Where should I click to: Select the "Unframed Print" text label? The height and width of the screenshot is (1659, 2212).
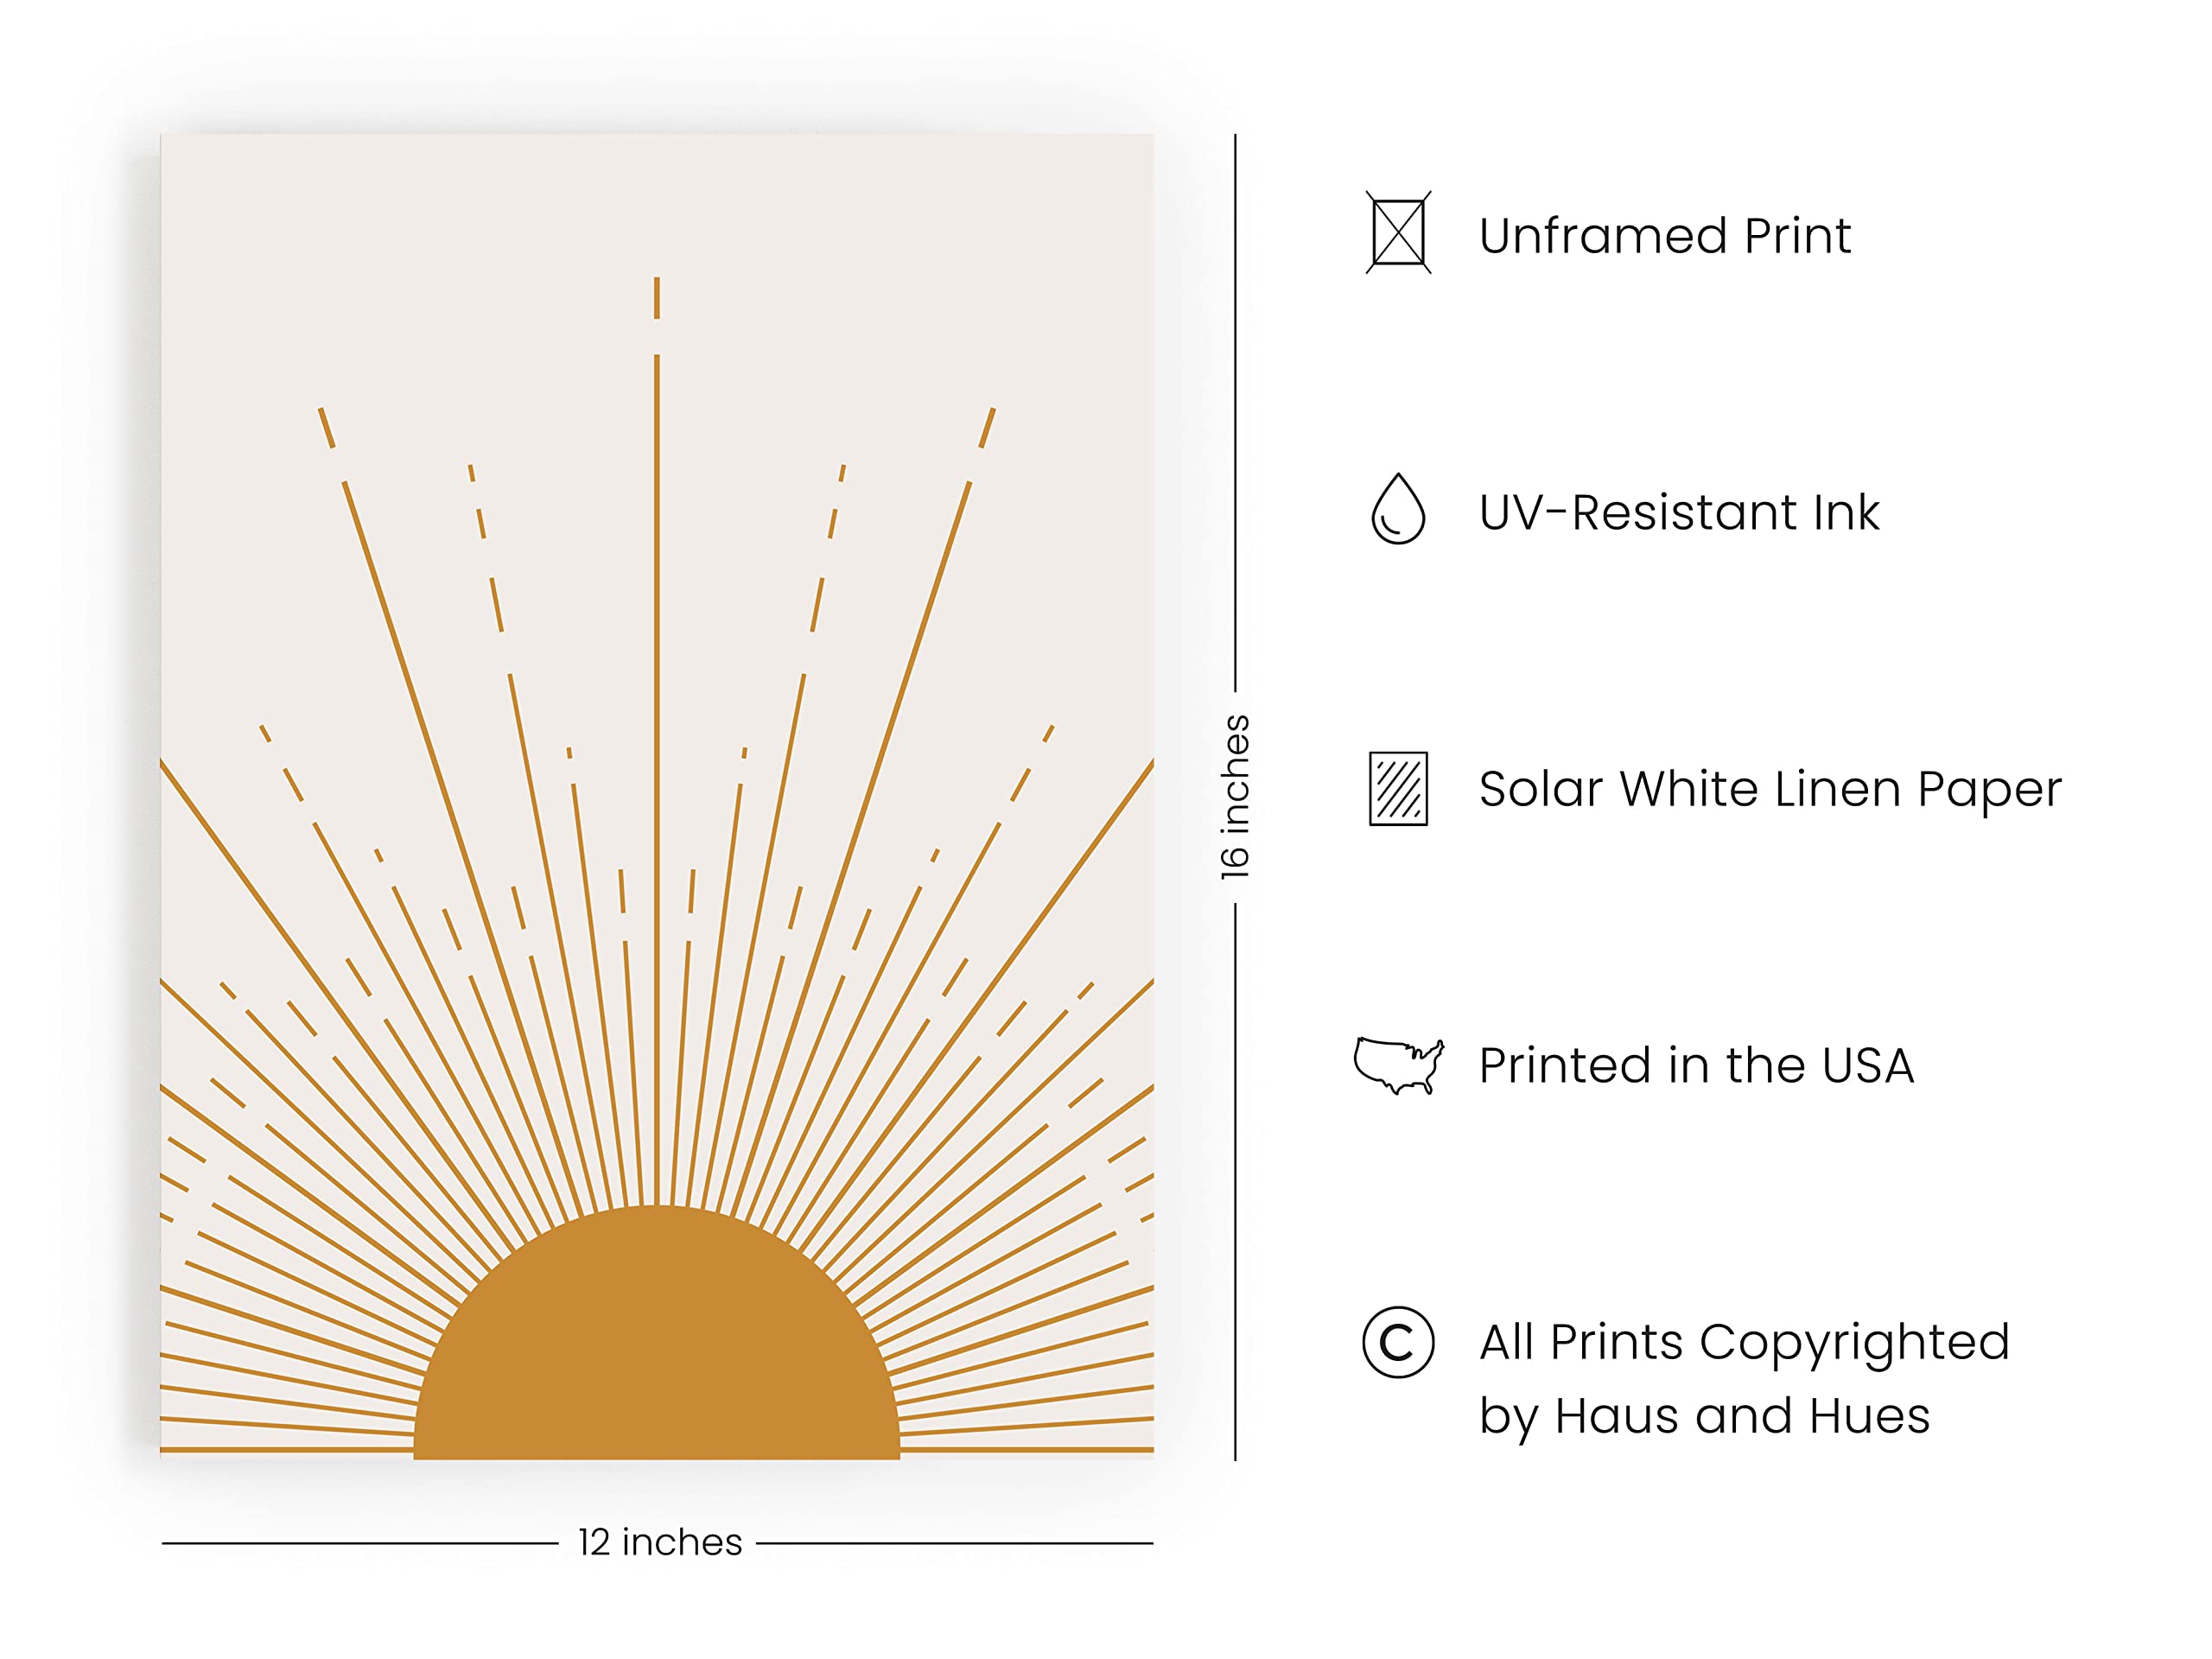coord(1665,236)
